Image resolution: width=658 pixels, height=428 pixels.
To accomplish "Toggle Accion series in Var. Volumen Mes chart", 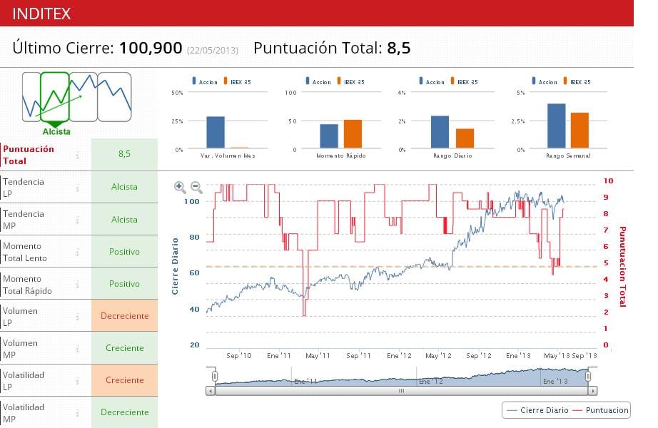I will pos(205,81).
